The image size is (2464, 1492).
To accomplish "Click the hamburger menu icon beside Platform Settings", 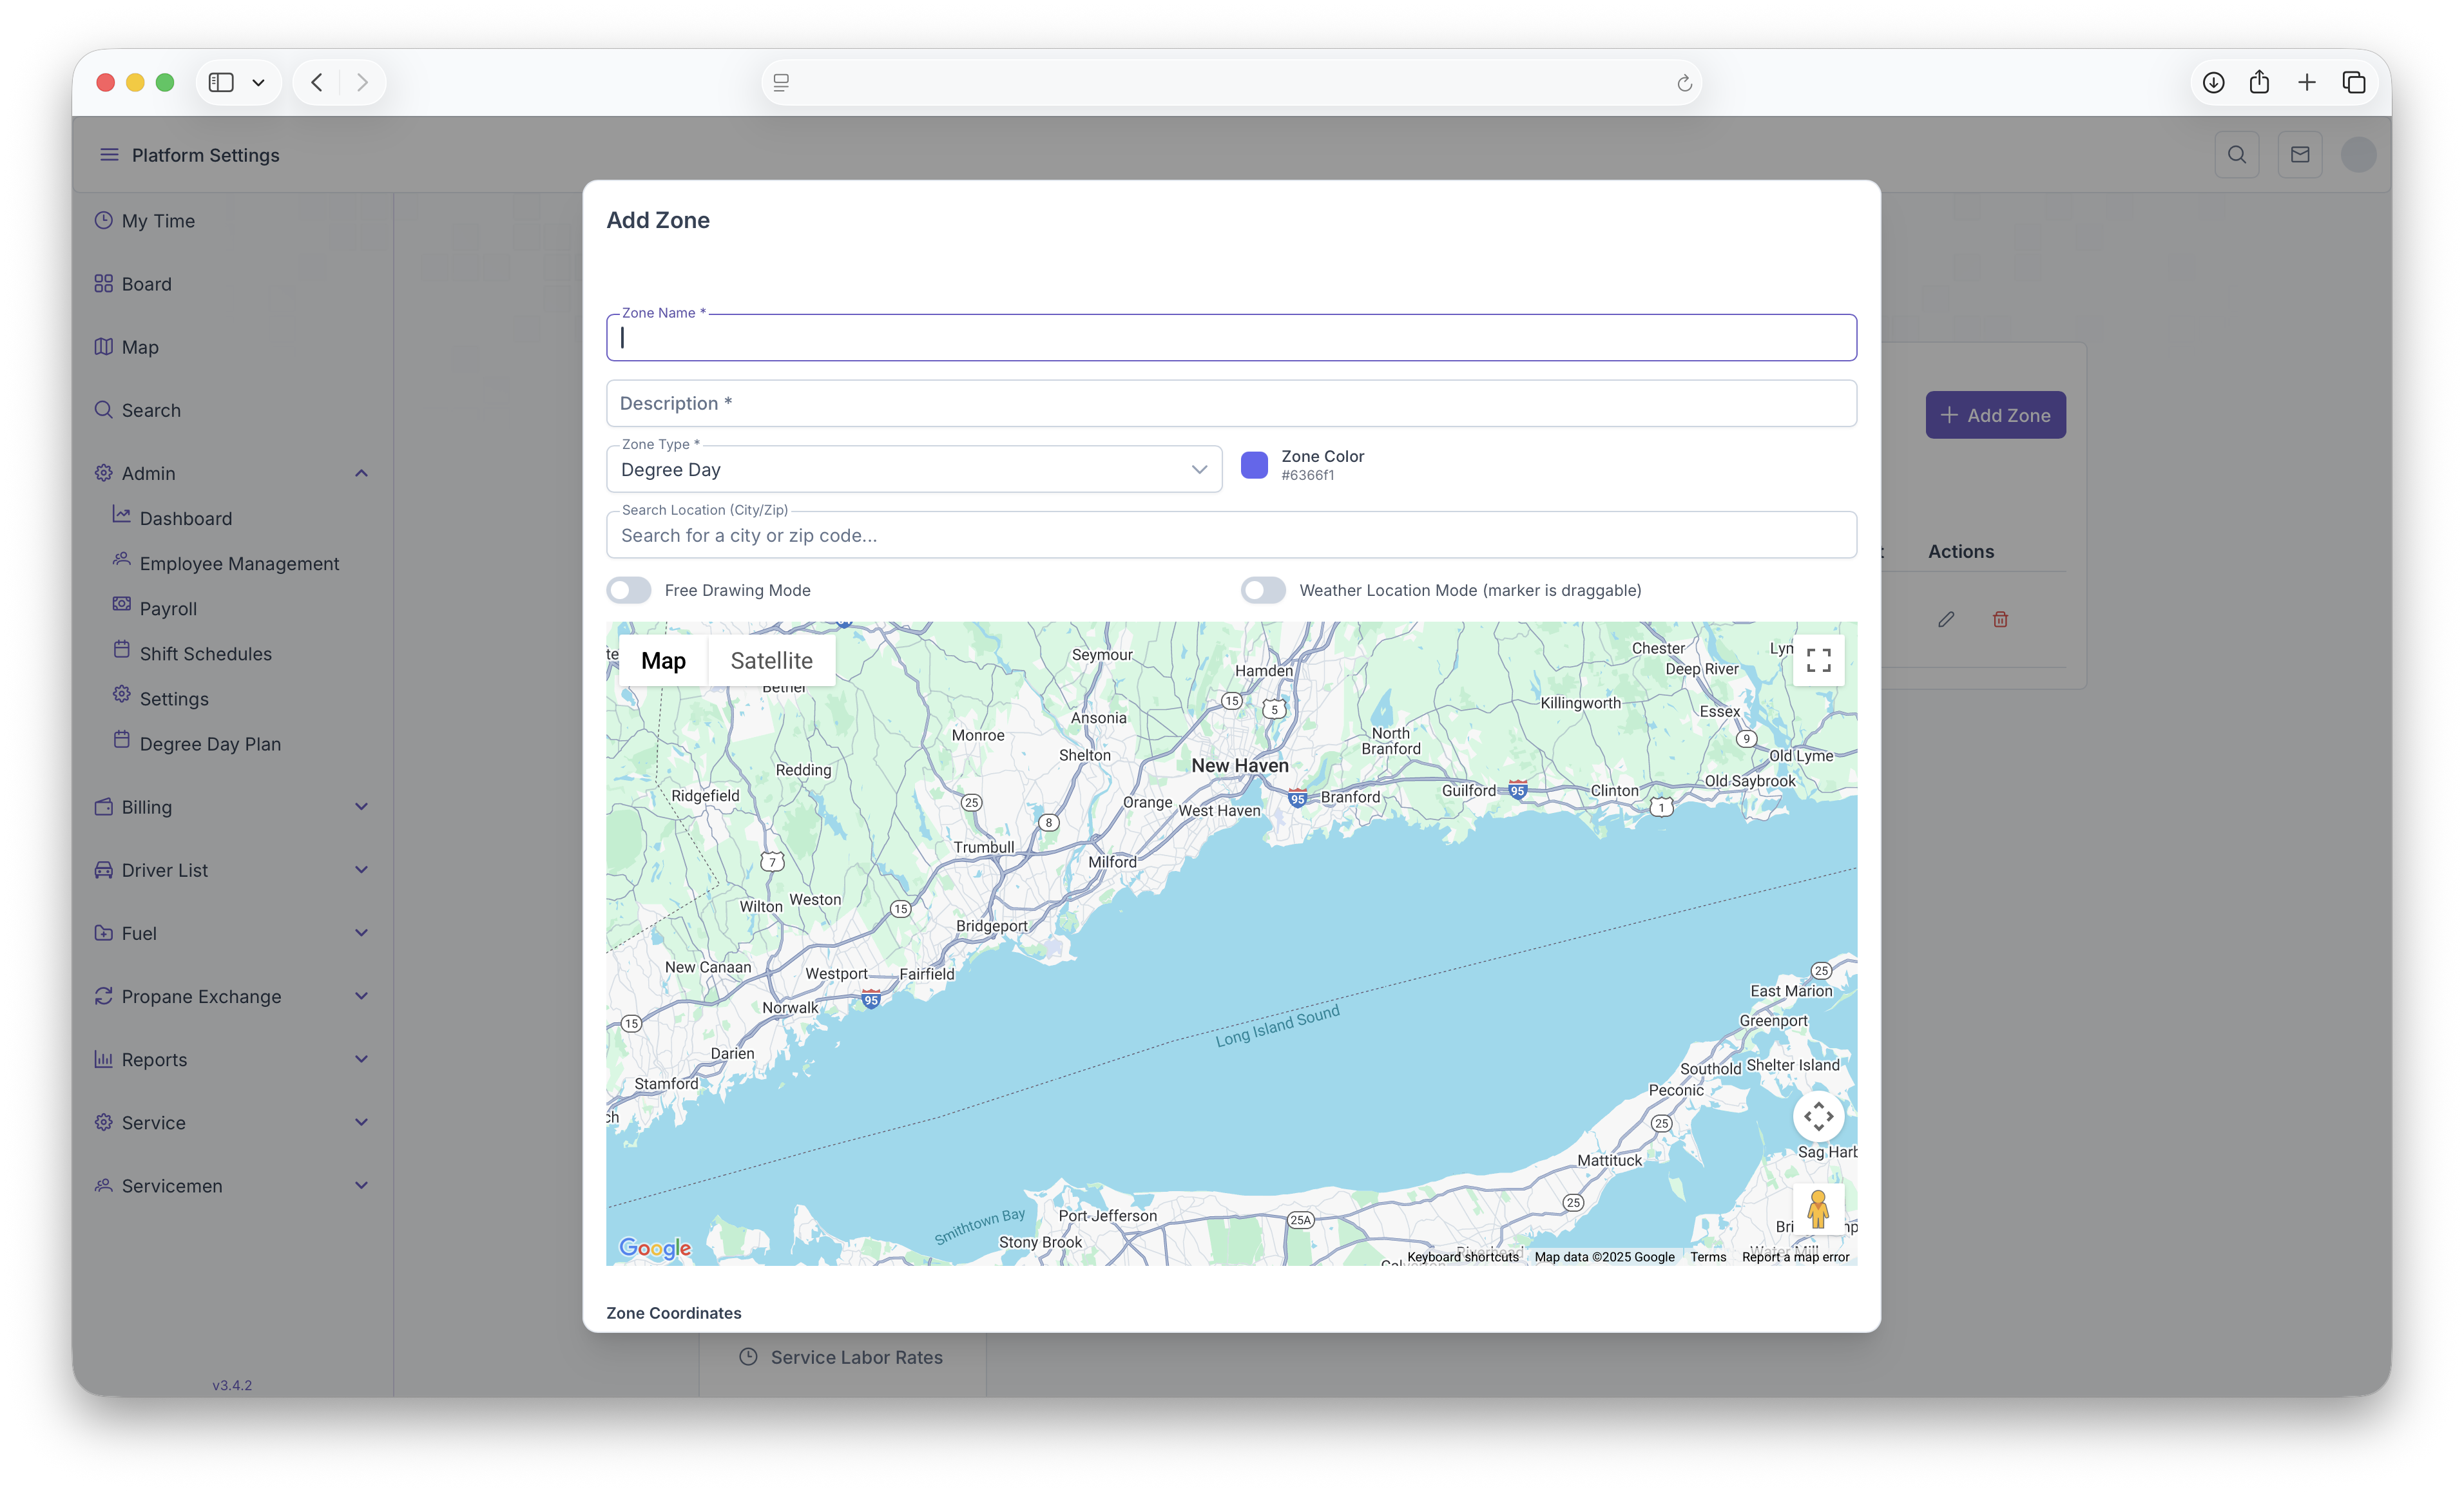I will (x=109, y=155).
